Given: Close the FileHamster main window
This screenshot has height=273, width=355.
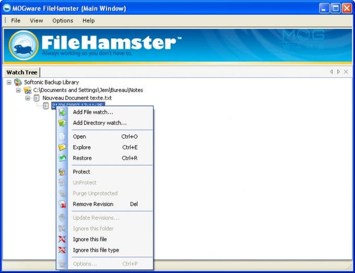Looking at the screenshot, I should [347, 8].
